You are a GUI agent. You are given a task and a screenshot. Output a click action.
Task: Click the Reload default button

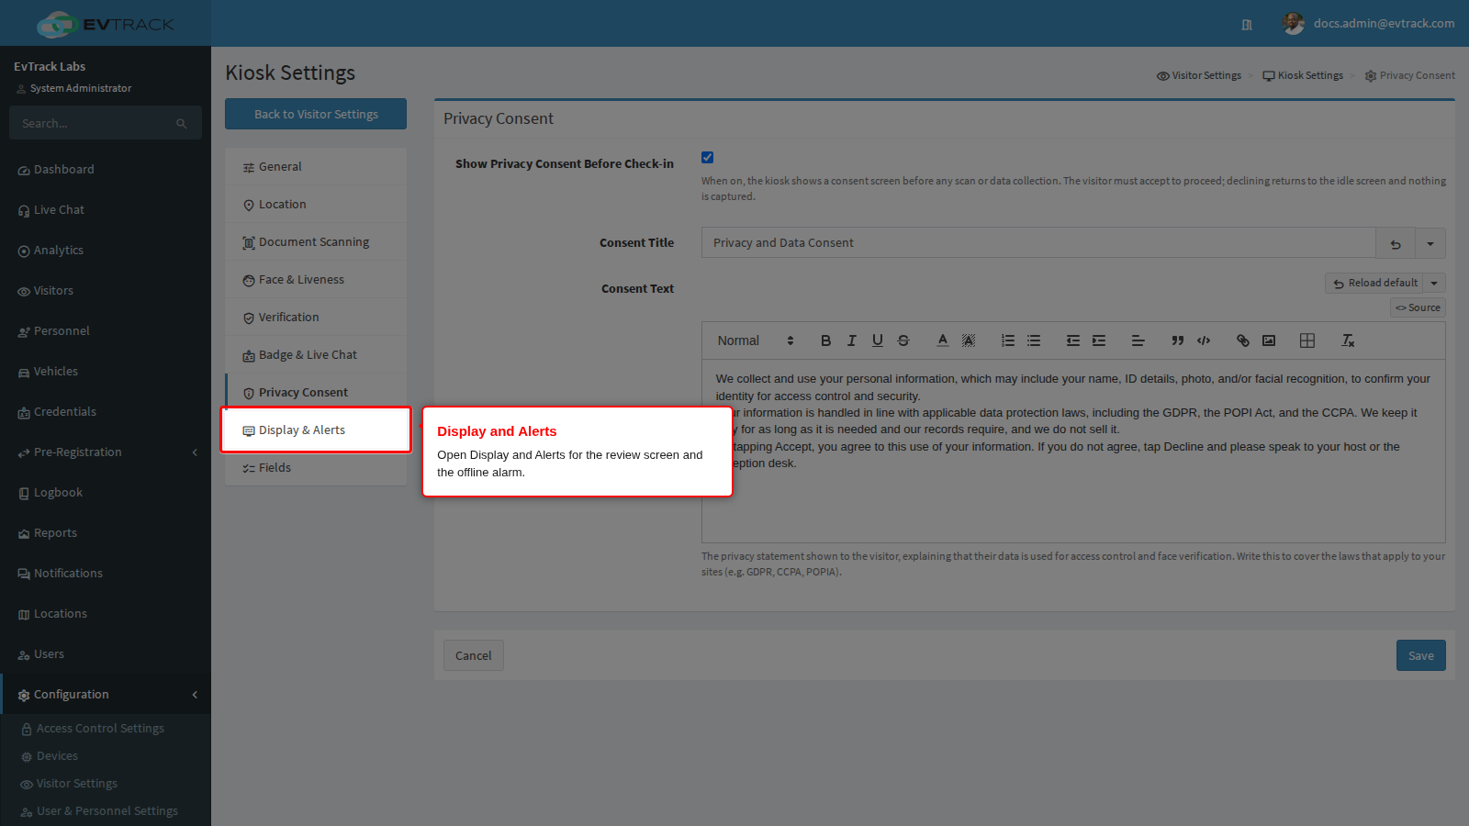1374,284
